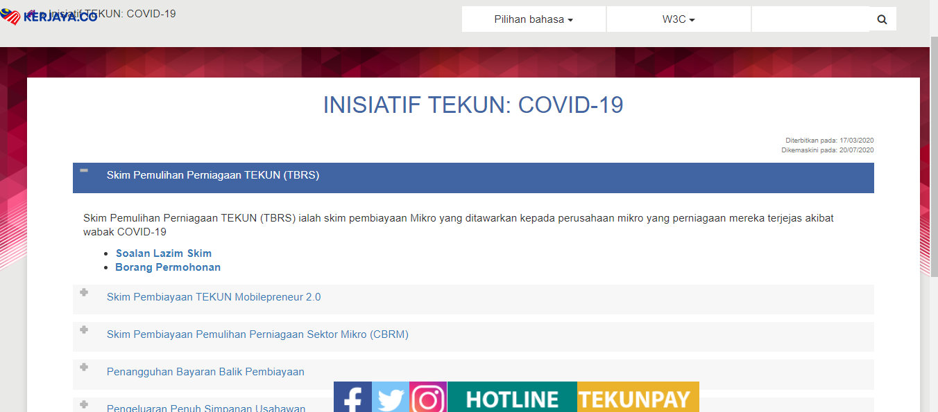The height and width of the screenshot is (412, 938).
Task: Click the 'Dikemaskini pada: 20/07/2020' text
Action: point(828,150)
